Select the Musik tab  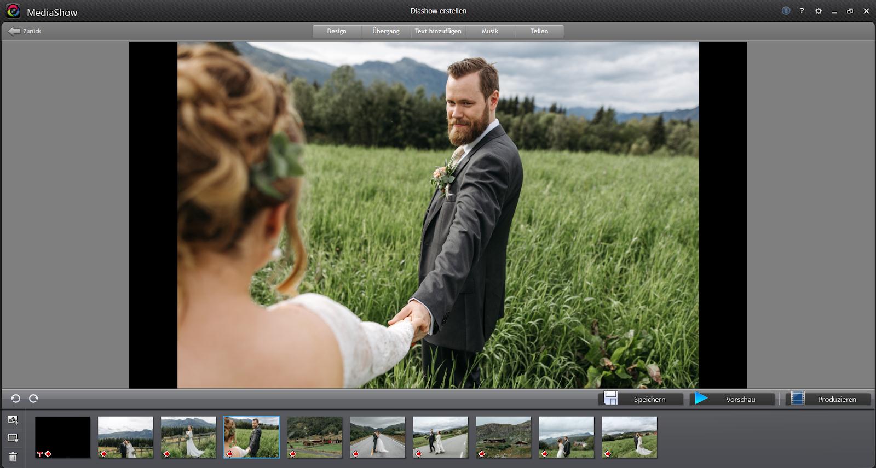coord(490,31)
